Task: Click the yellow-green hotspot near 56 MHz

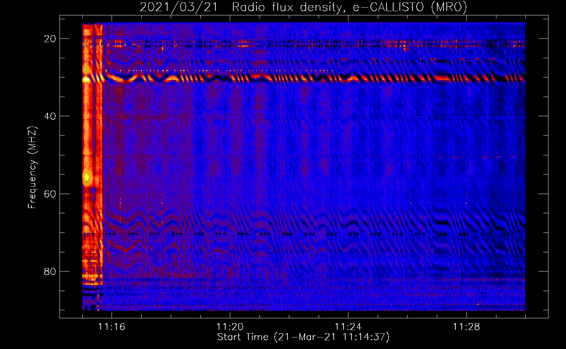Action: point(87,178)
